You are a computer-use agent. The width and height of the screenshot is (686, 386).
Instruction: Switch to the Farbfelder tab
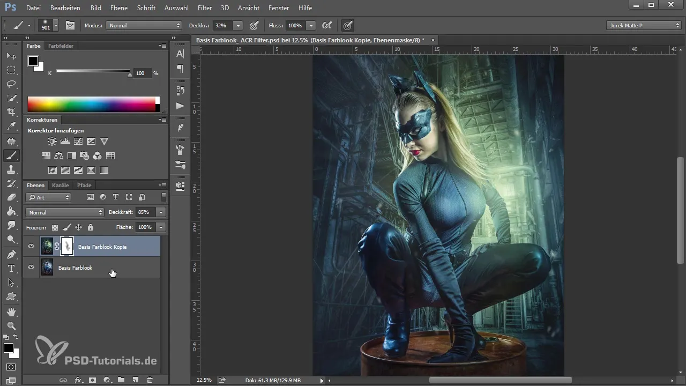(61, 46)
